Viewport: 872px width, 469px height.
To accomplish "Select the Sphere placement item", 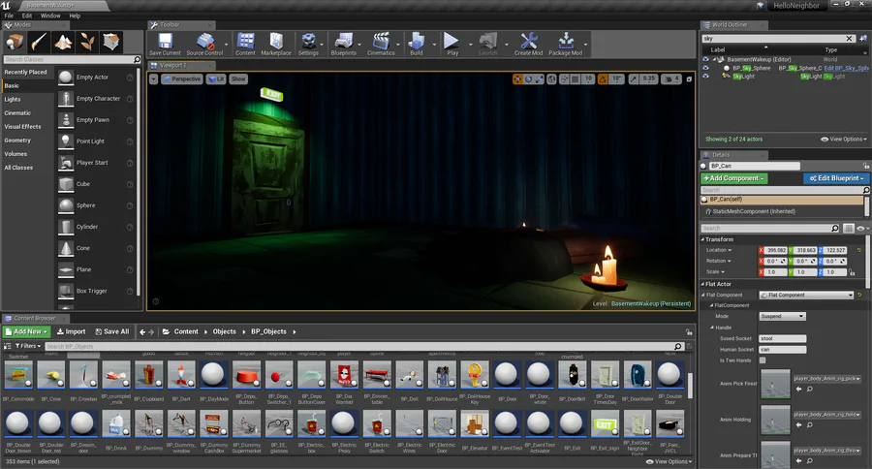I will point(96,205).
